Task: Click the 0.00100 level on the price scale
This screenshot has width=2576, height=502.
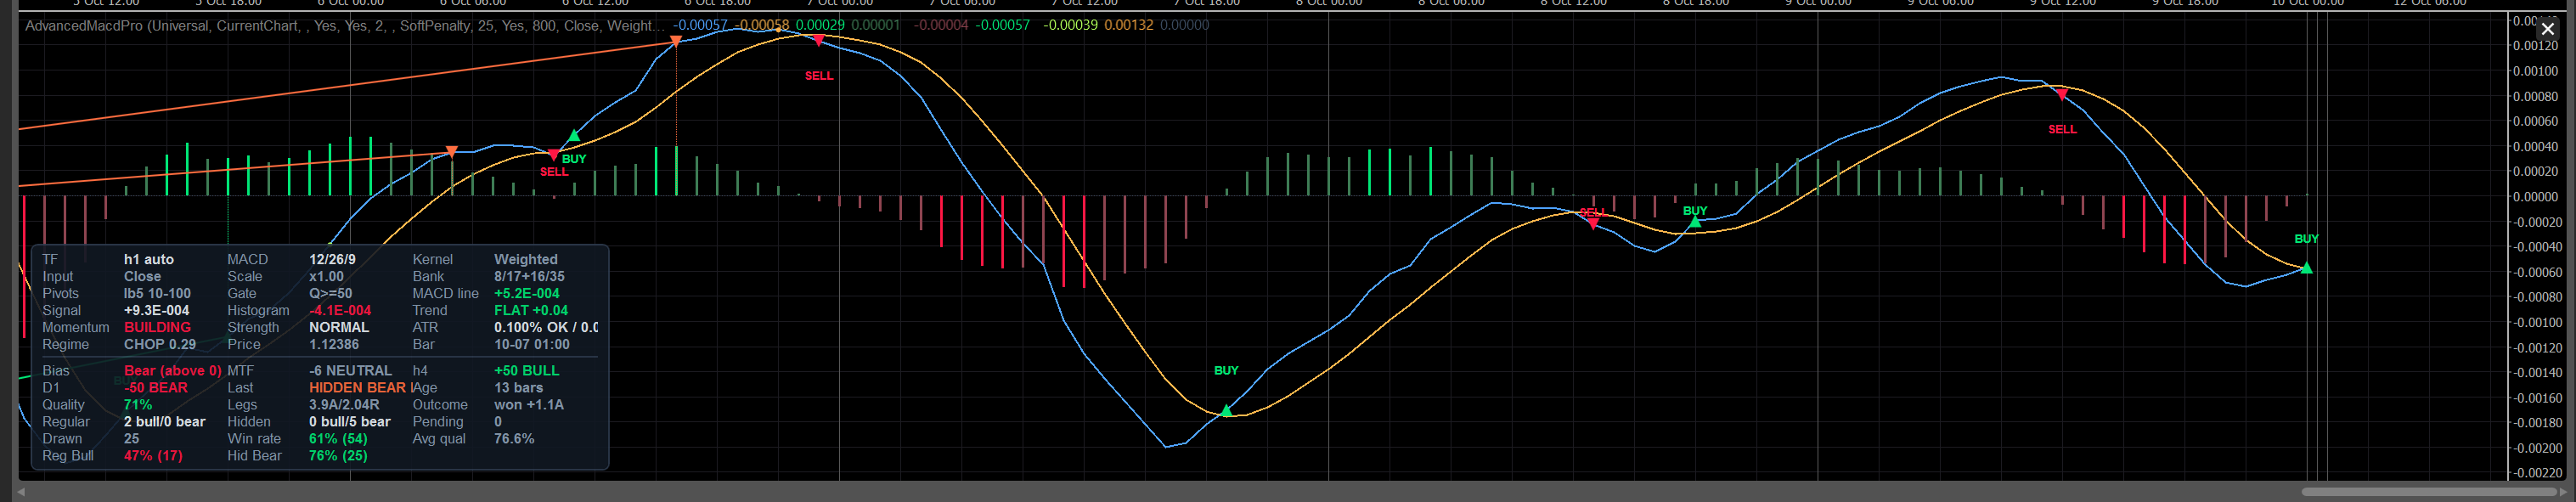Action: 2536,71
